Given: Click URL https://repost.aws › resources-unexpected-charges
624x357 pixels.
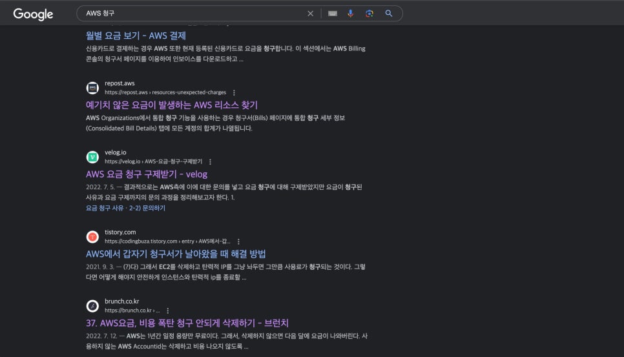Looking at the screenshot, I should point(165,92).
